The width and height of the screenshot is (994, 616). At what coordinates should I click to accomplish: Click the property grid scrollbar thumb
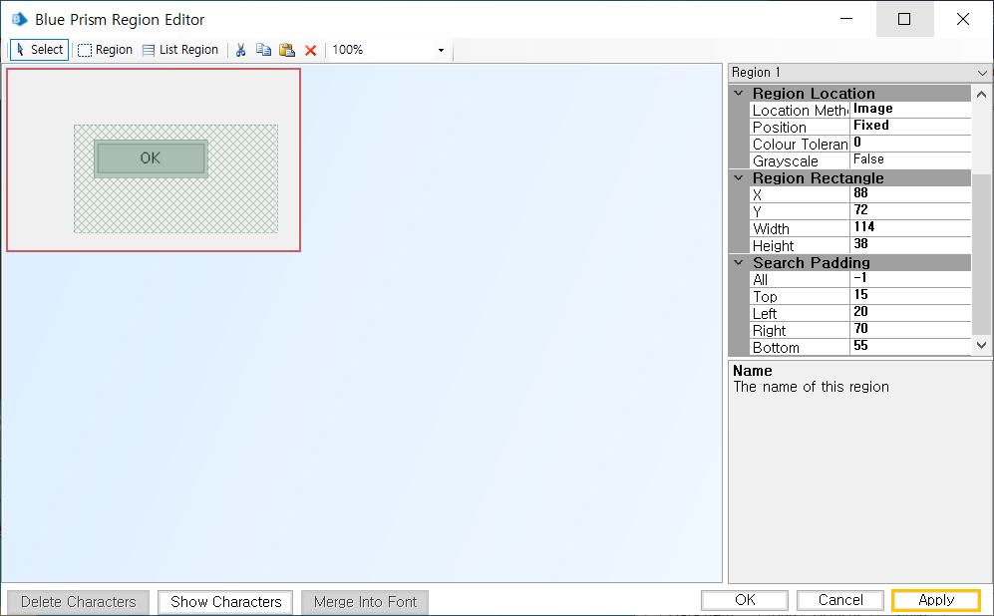click(981, 253)
